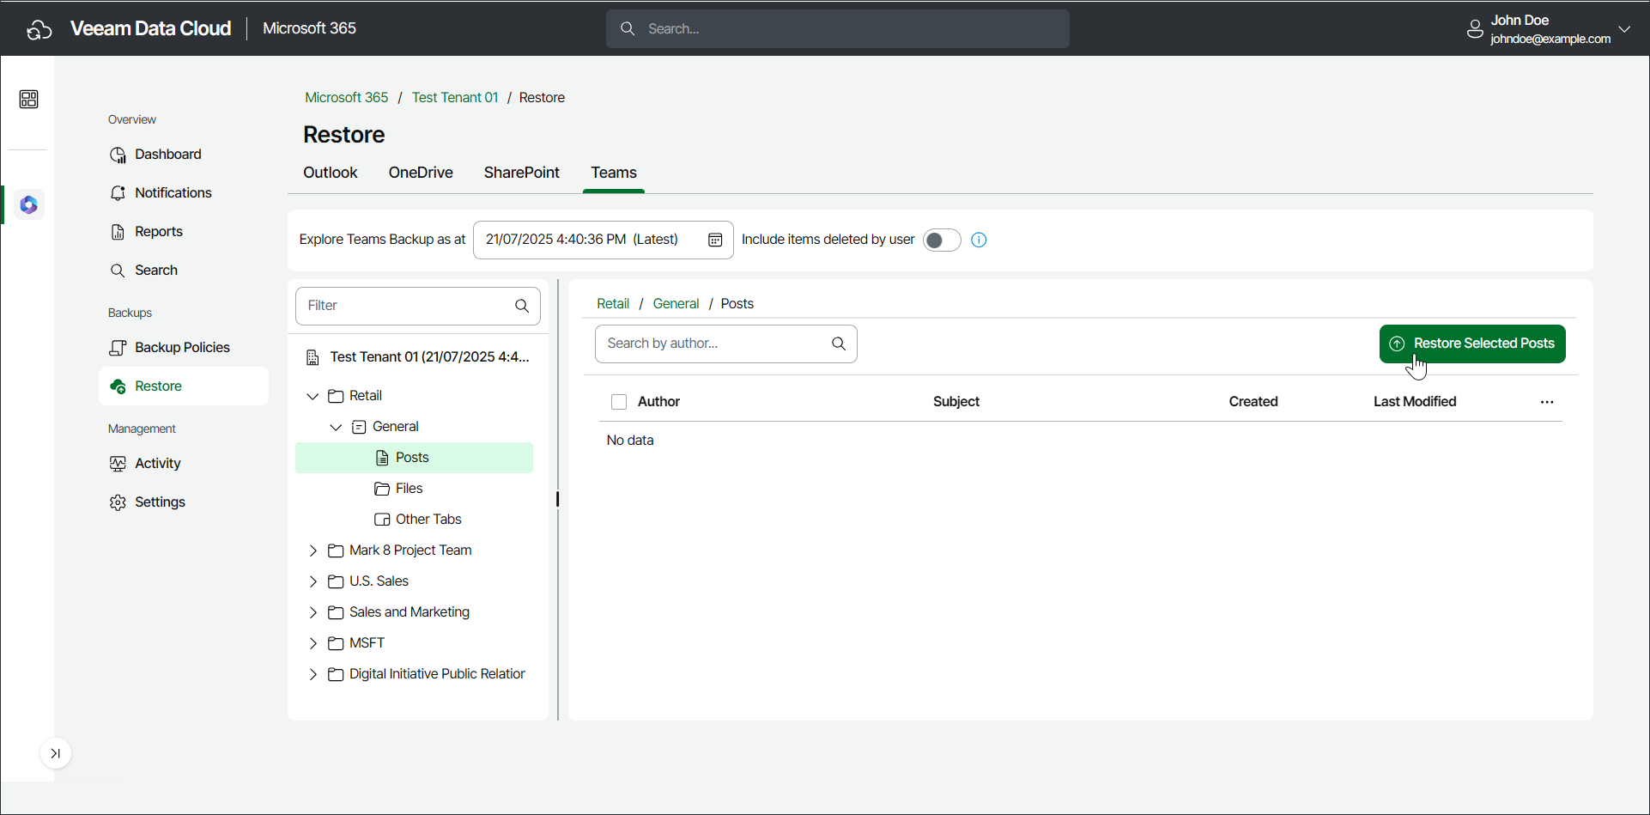1650x815 pixels.
Task: Switch to the SharePoint tab
Action: pyautogui.click(x=521, y=173)
